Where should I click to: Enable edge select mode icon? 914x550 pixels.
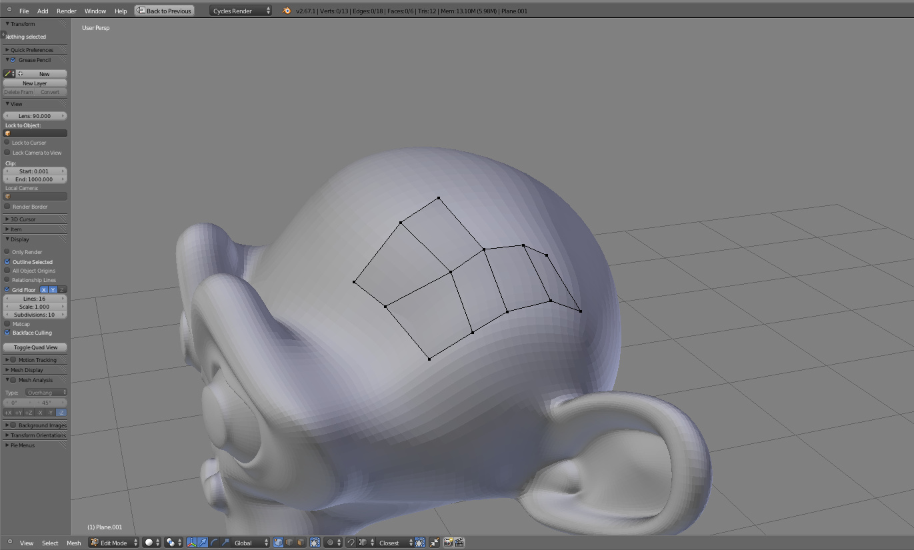pyautogui.click(x=289, y=543)
